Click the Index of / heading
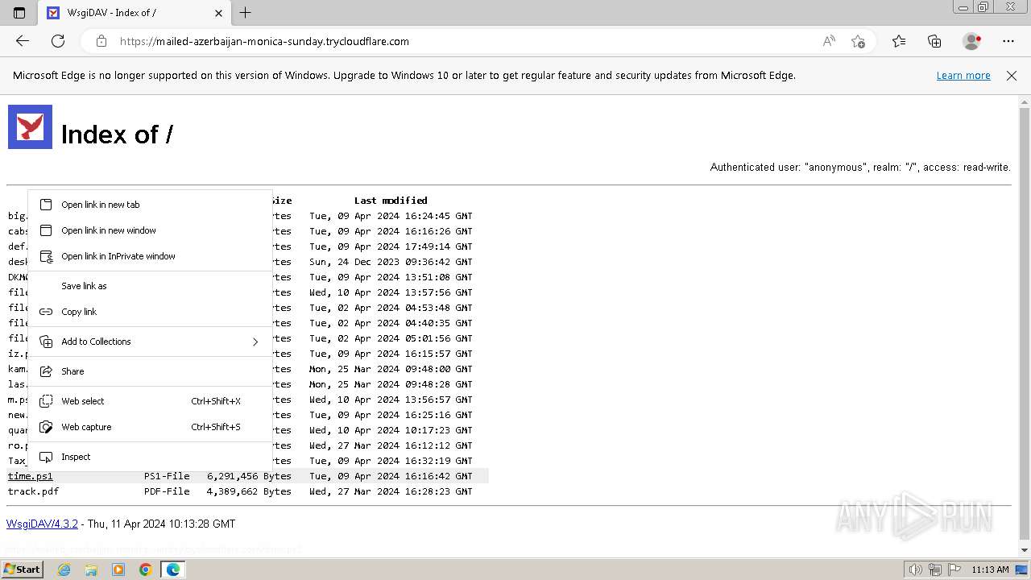 [117, 135]
